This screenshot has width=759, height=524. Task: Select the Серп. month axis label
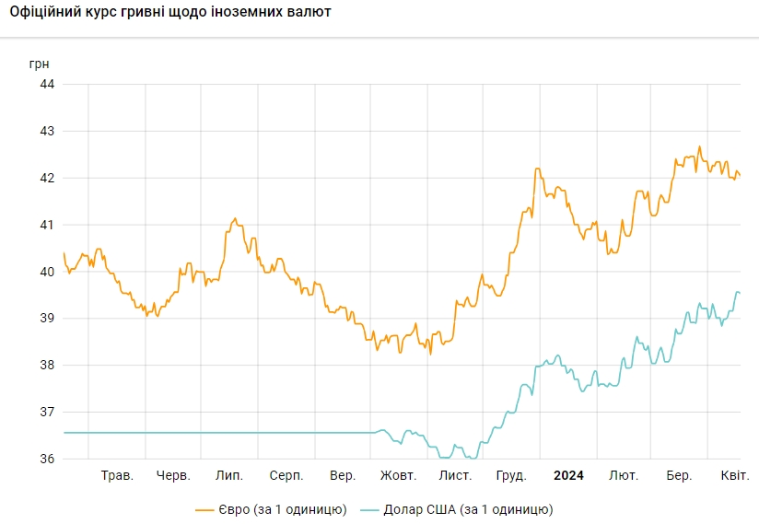286,476
